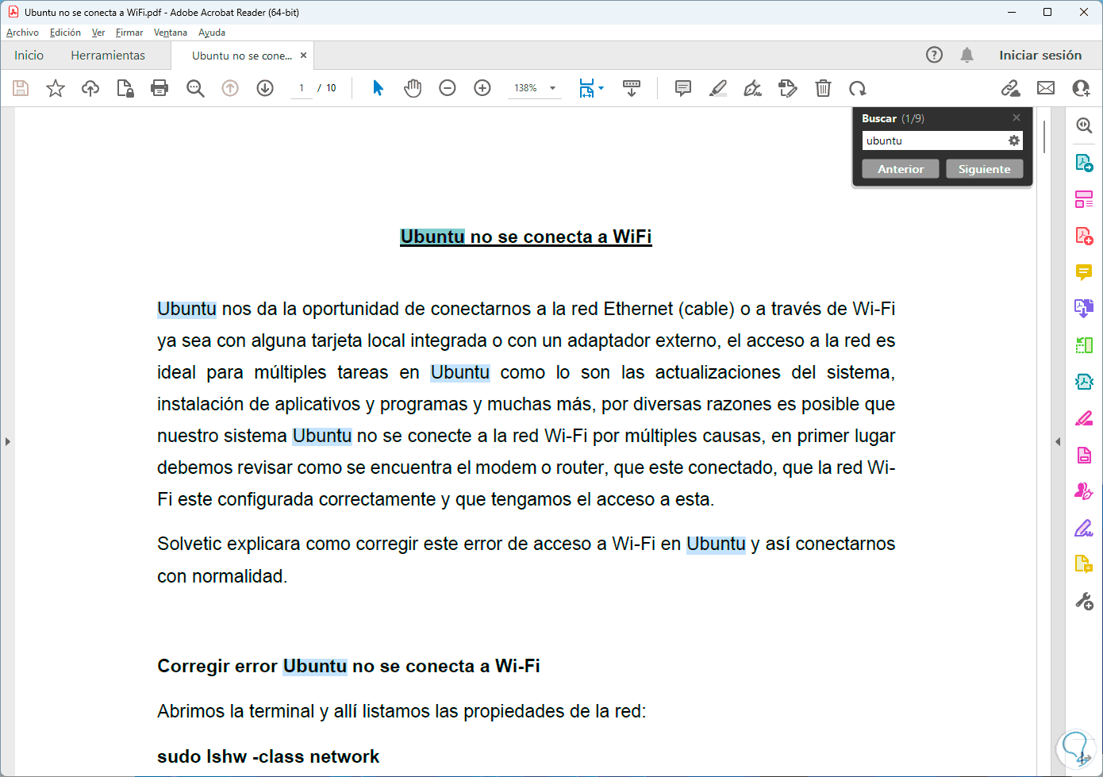
Task: Zoom out with the minus icon
Action: (448, 88)
